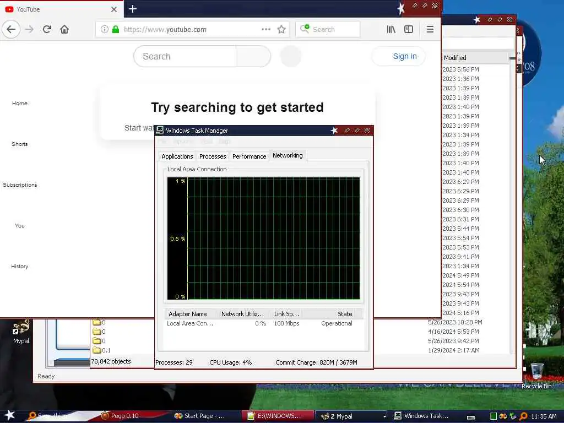Viewport: 564px width, 423px height.
Task: Select the row modified 2023 6:31 PM
Action: pos(460,219)
